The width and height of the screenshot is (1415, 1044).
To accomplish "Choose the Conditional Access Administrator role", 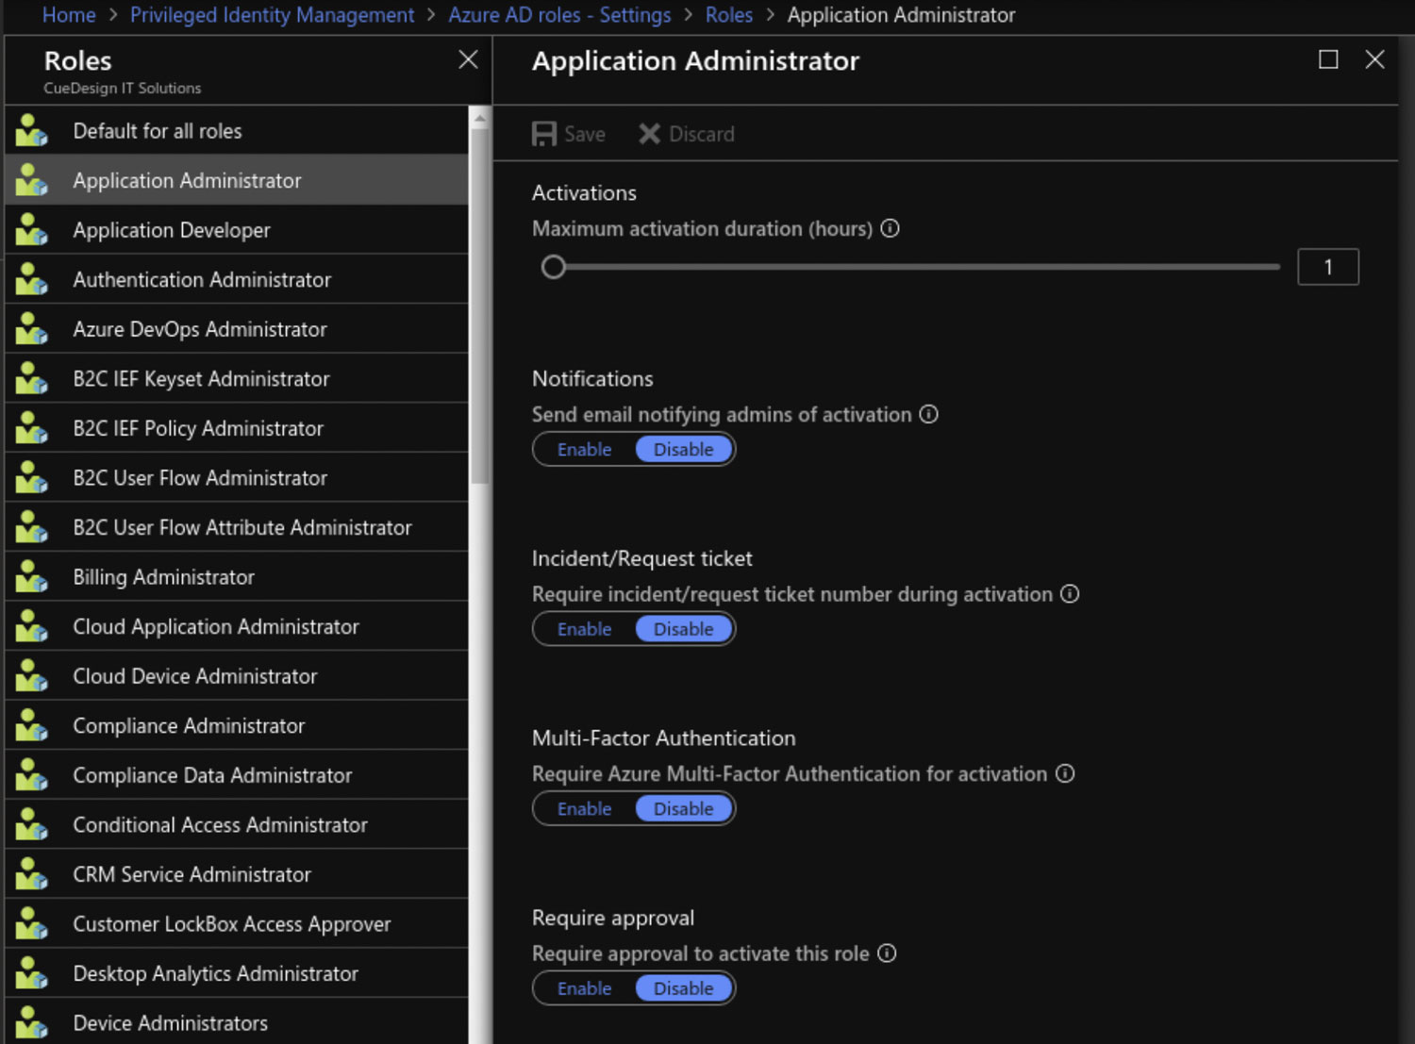I will (237, 825).
